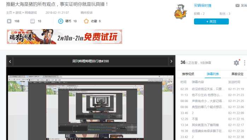Click the 投稿：2 uploads count
247x140 pixels.
pyautogui.click(x=199, y=14)
